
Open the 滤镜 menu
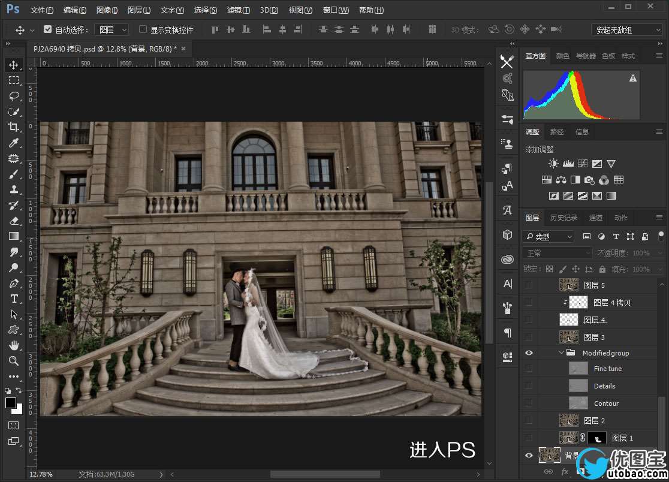(x=239, y=10)
